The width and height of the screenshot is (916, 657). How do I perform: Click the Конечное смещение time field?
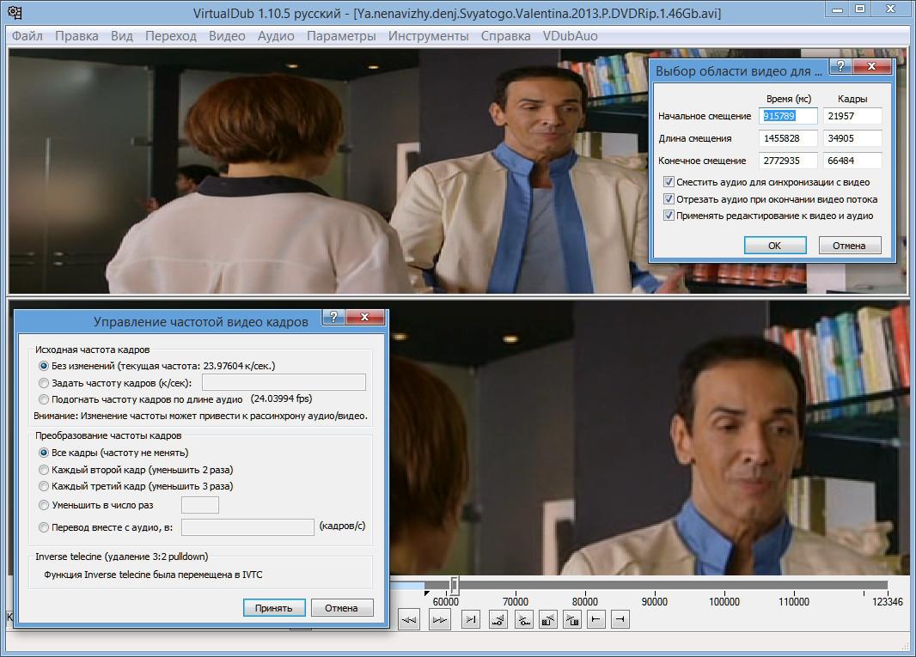(x=788, y=161)
